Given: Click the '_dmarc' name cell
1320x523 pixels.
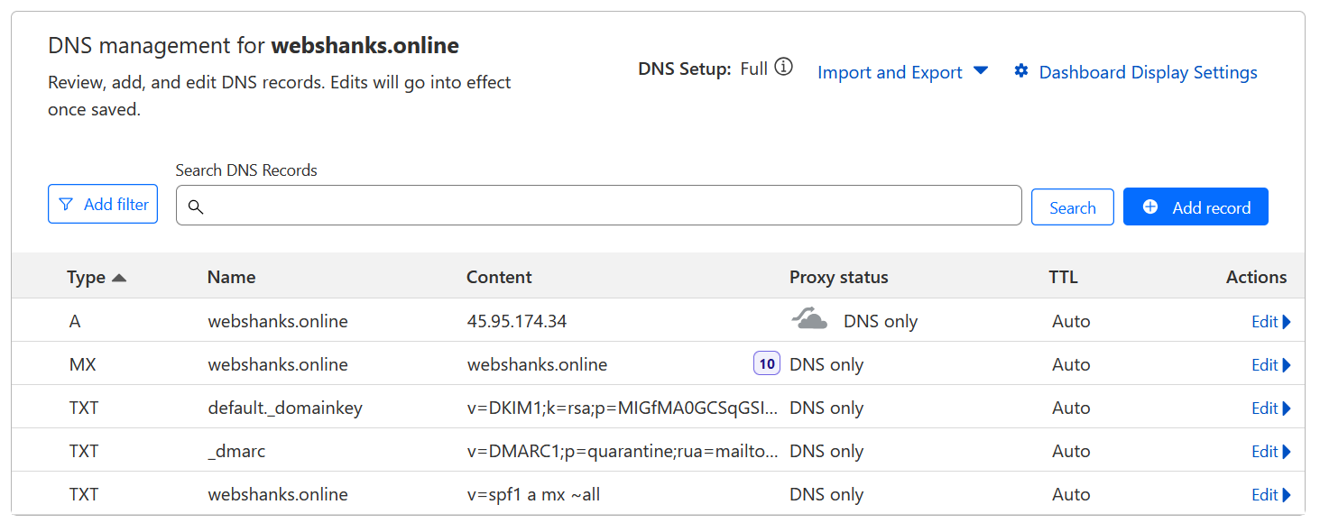Looking at the screenshot, I should (236, 451).
